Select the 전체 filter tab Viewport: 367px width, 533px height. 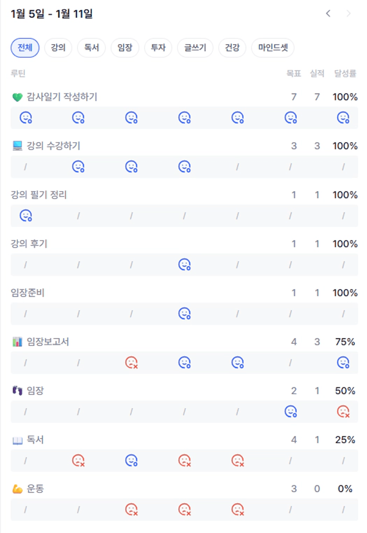click(x=25, y=48)
